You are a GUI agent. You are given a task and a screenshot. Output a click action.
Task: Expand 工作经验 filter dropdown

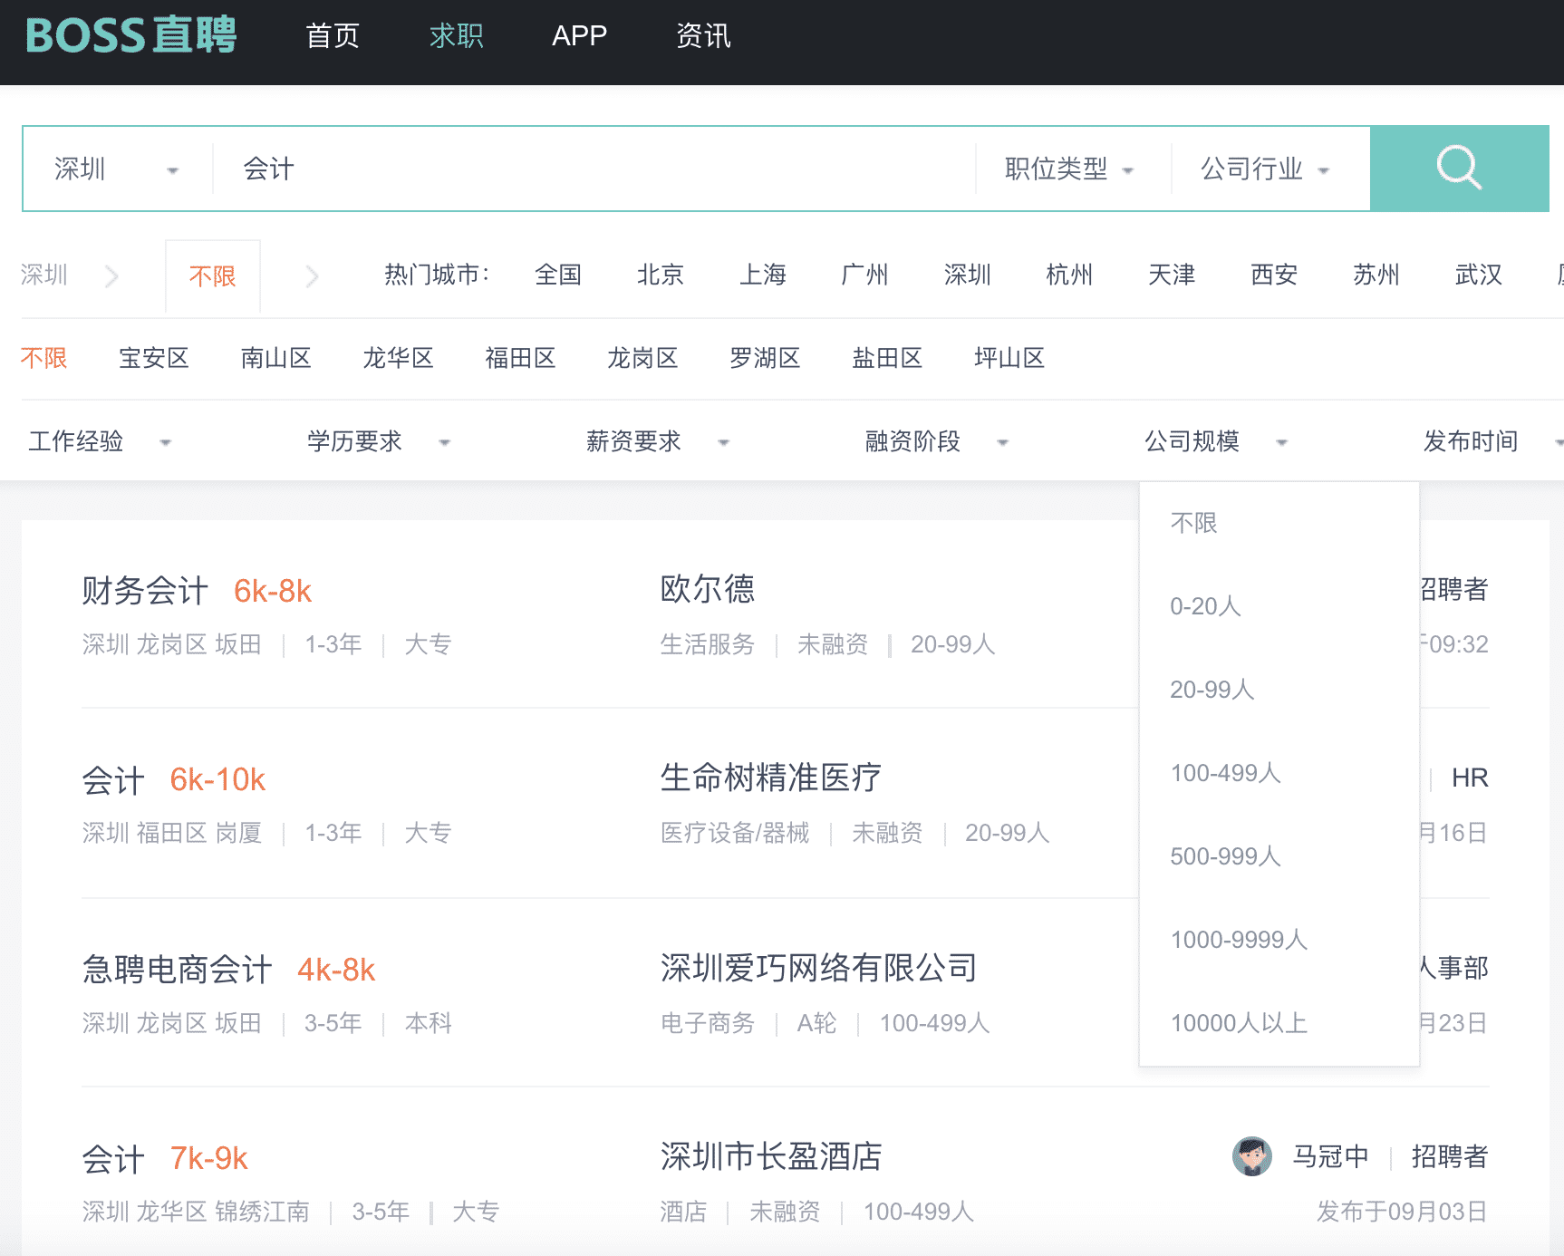tap(100, 441)
